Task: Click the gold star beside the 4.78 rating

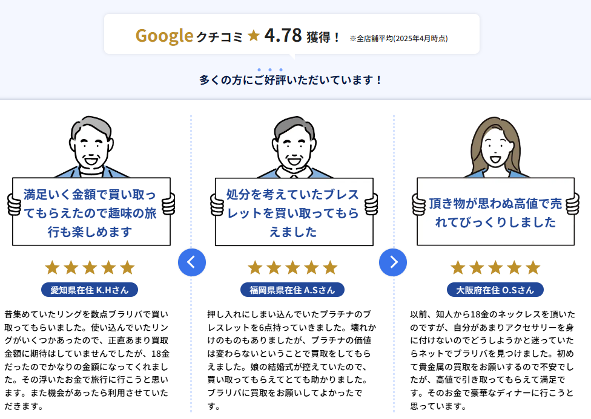Action: [x=254, y=36]
